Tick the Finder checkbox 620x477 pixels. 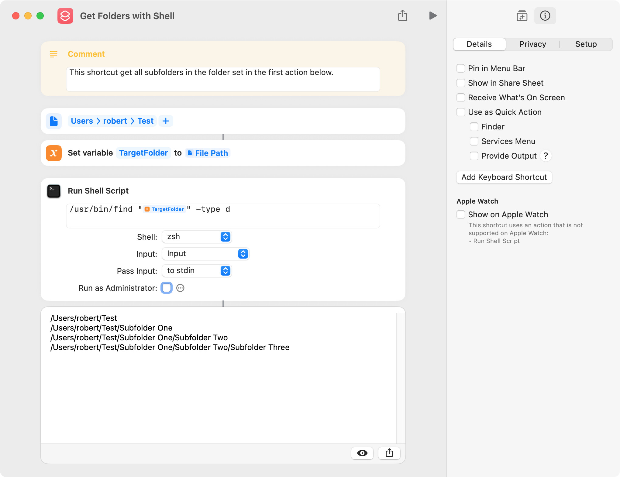[474, 127]
